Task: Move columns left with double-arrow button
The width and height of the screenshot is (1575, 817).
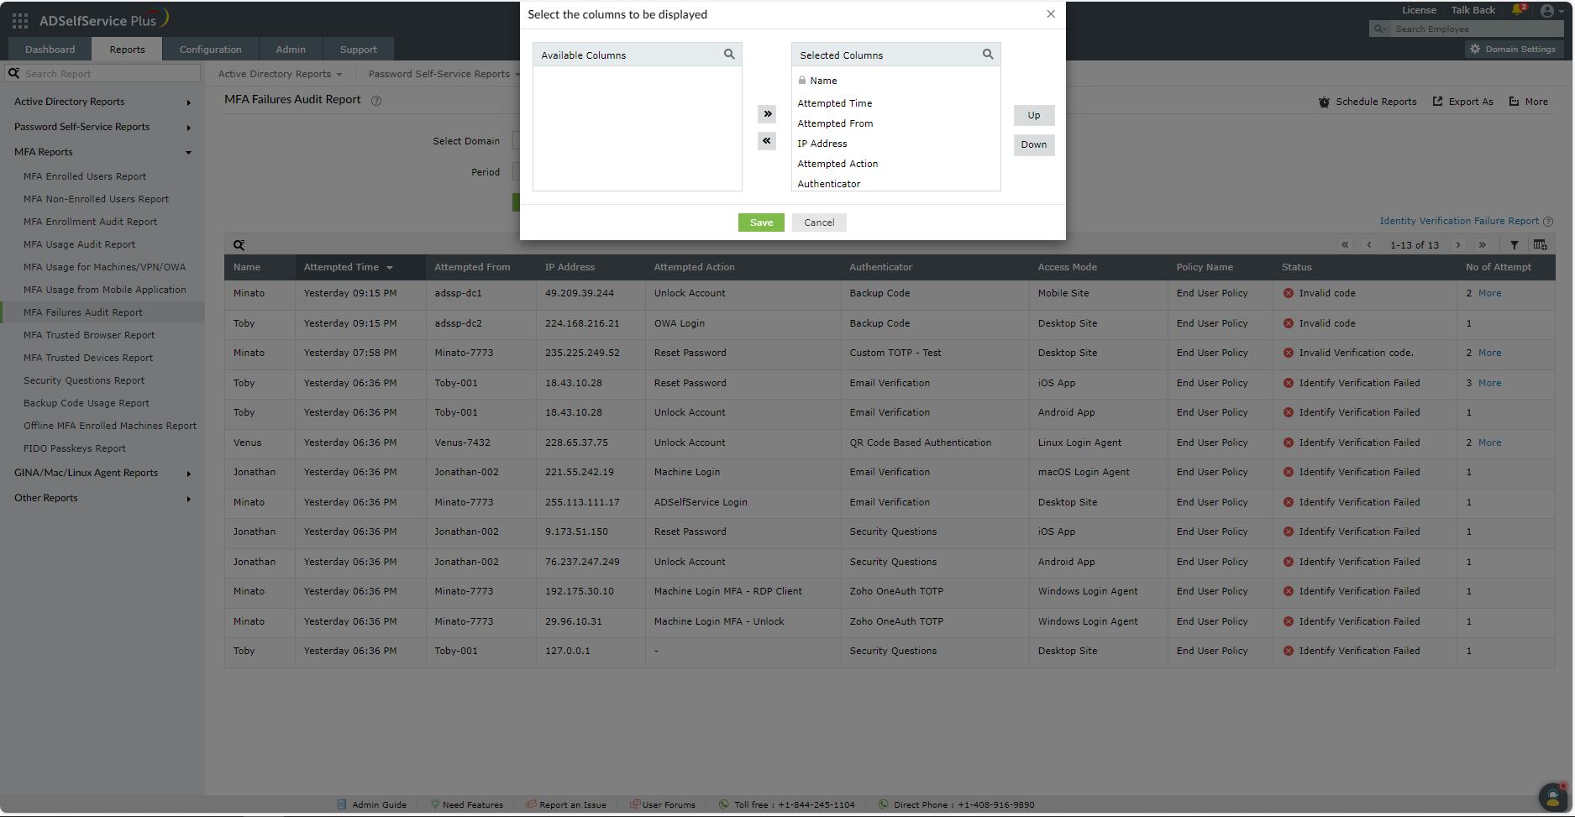Action: [x=767, y=141]
